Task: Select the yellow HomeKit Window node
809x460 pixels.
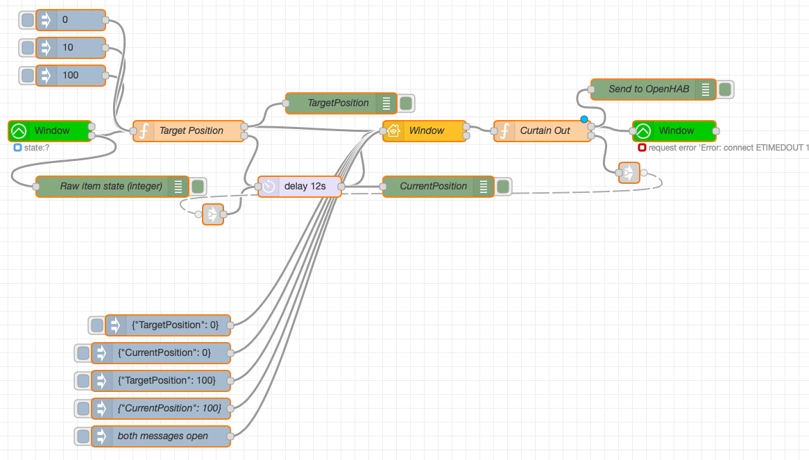Action: pyautogui.click(x=424, y=131)
